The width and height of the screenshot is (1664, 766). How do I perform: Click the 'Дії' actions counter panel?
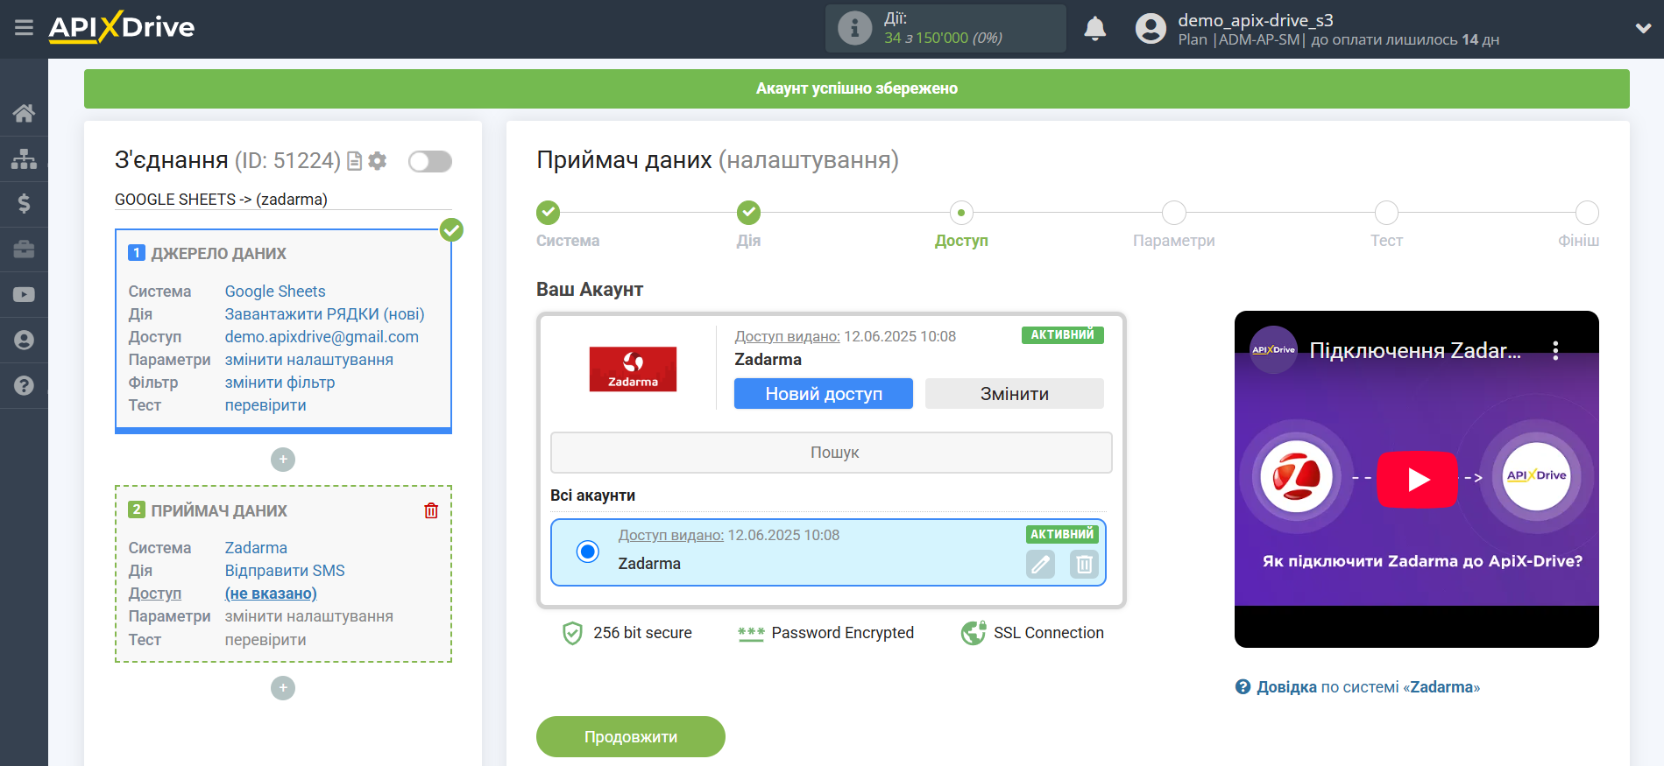click(945, 28)
